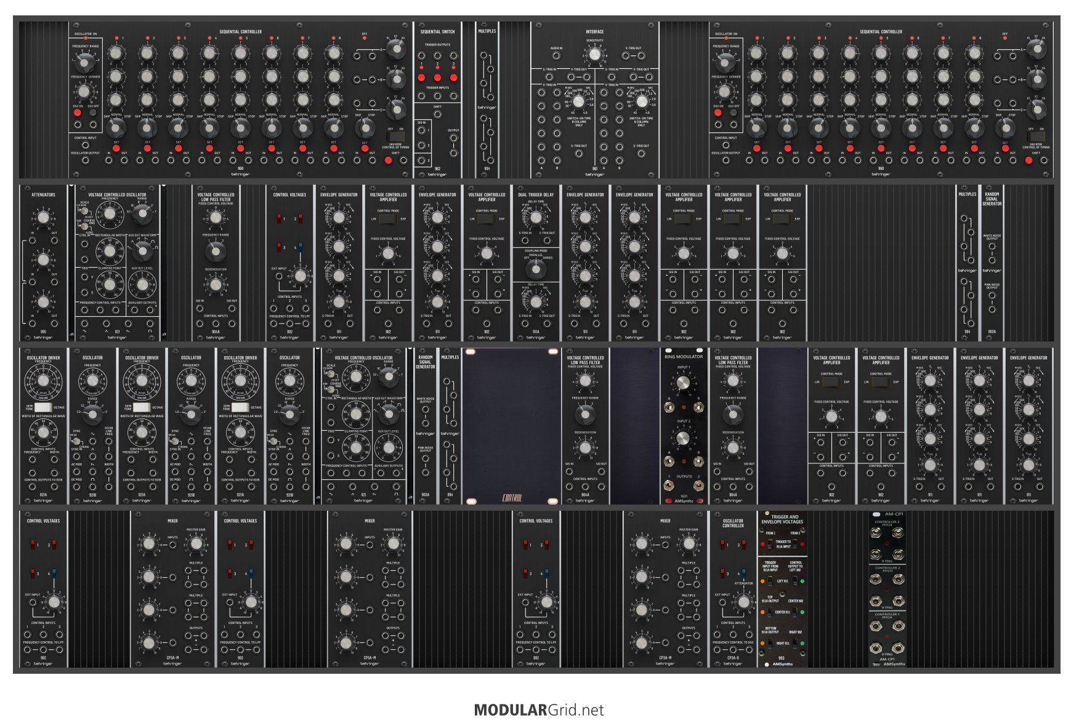Click the CONTROL logo on blank panel
Screen dimensions: 1079x723
512,498
